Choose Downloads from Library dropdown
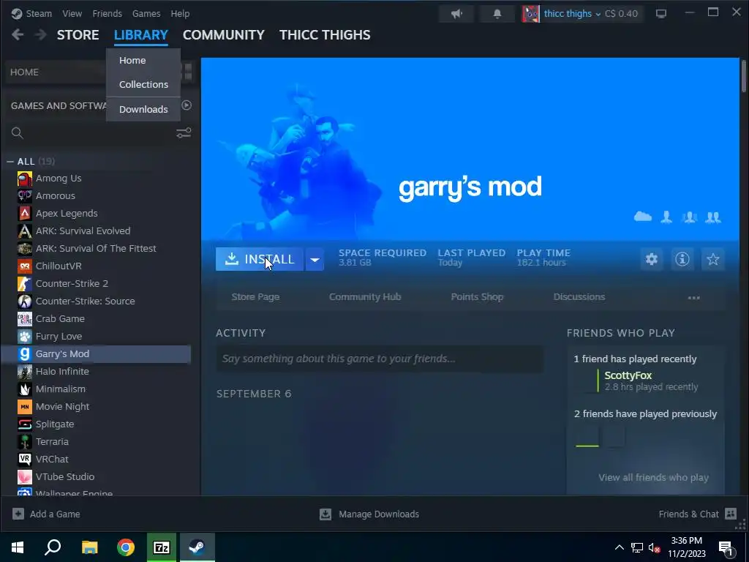 [143, 109]
